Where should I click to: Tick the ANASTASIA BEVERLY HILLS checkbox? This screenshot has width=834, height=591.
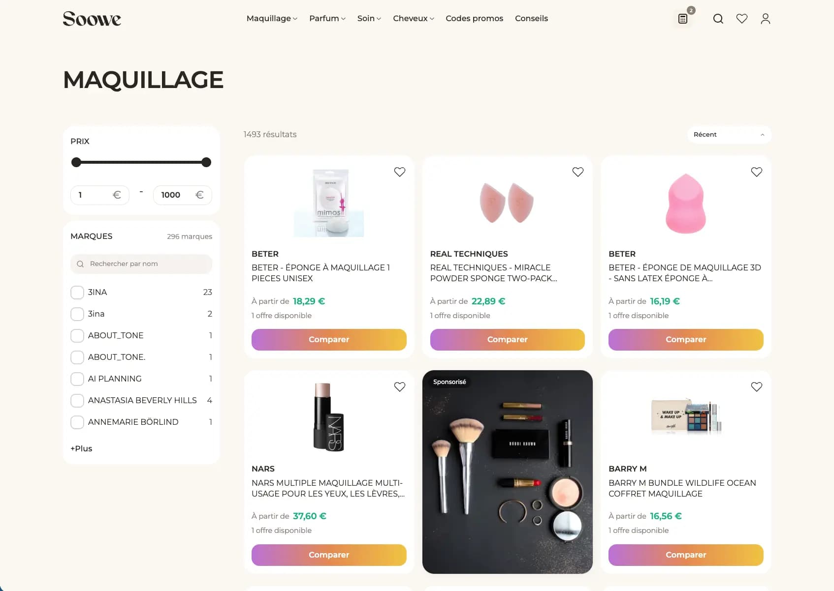[77, 401]
